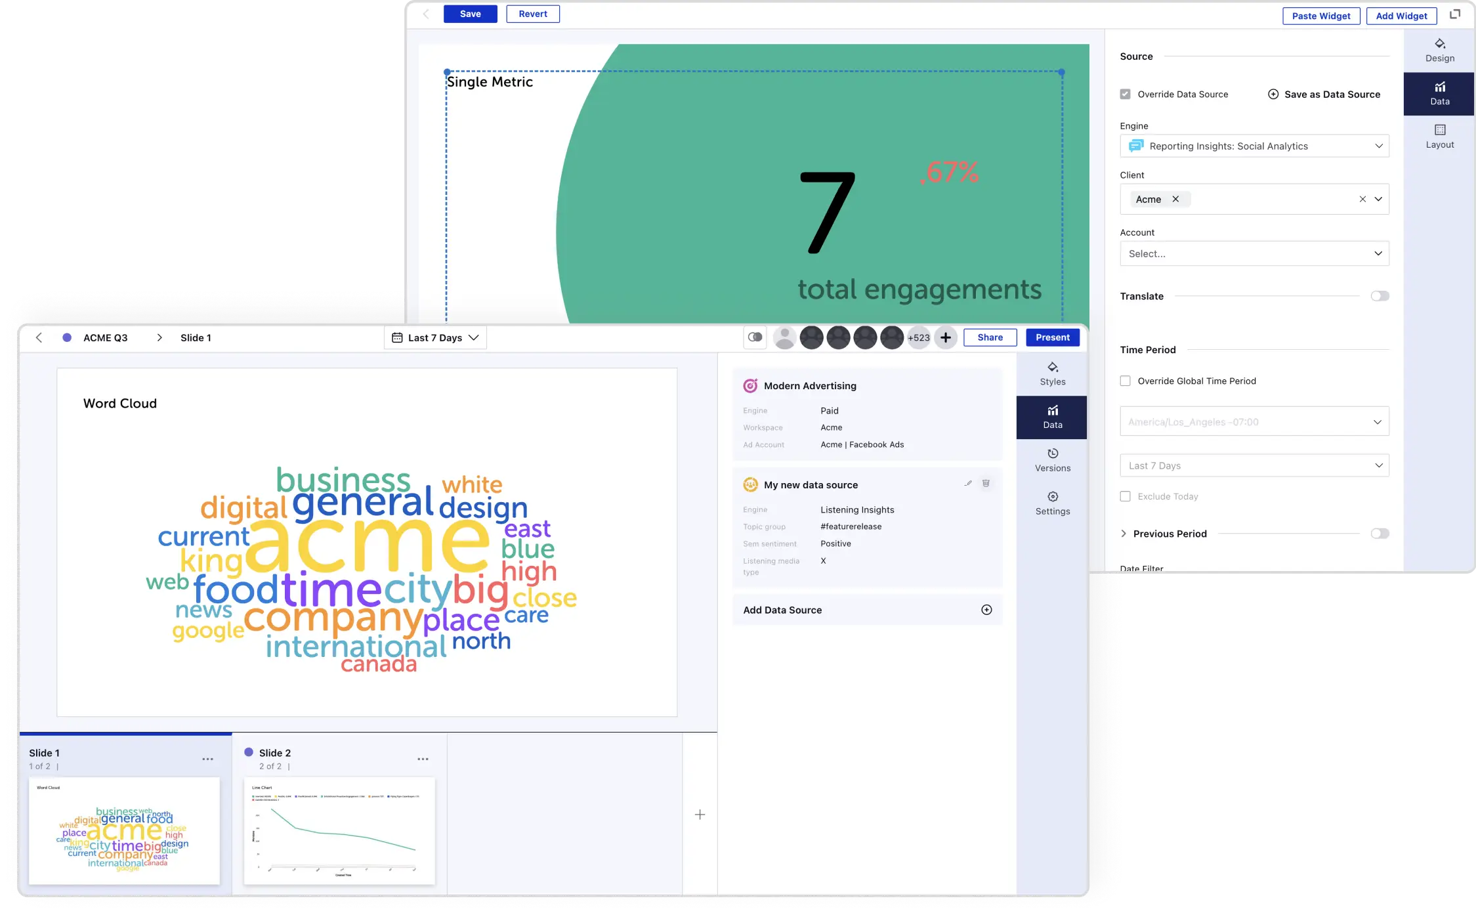
Task: Enable the Translate toggle
Action: 1379,296
